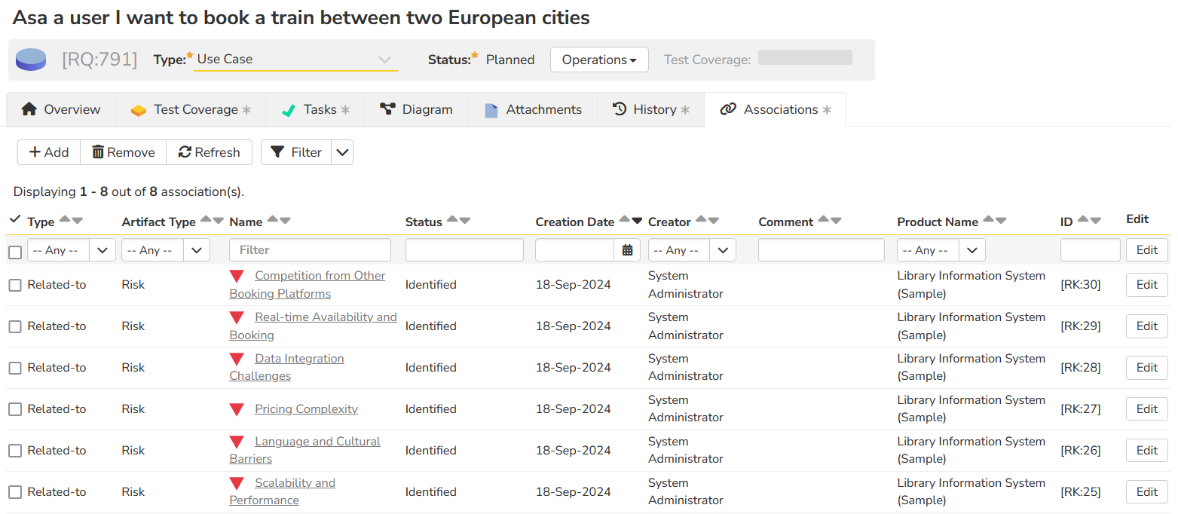Image resolution: width=1178 pixels, height=514 pixels.
Task: Check the box for Pricing Complexity row
Action: point(15,409)
